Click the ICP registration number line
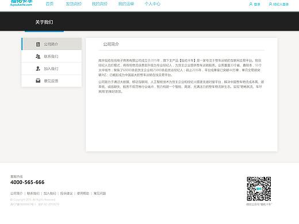Image resolution: width=299 pixels, height=224 pixels. (34, 204)
